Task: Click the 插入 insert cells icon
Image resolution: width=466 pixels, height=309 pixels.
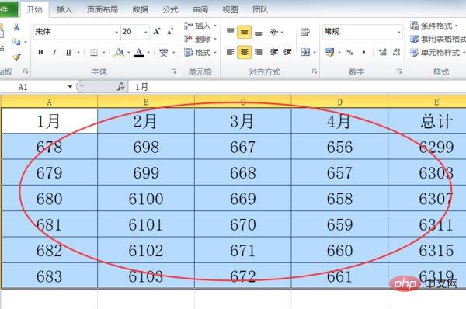Action: (x=188, y=26)
